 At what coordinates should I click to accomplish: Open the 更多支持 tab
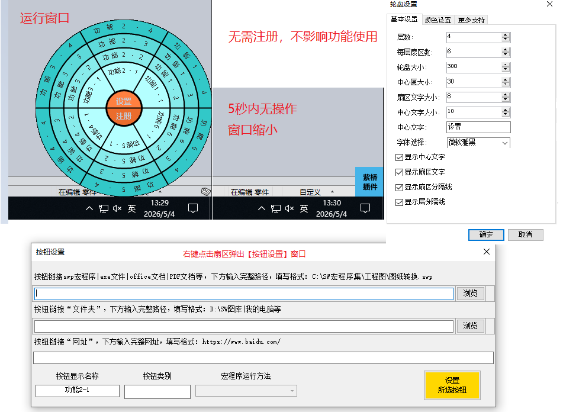tap(471, 20)
